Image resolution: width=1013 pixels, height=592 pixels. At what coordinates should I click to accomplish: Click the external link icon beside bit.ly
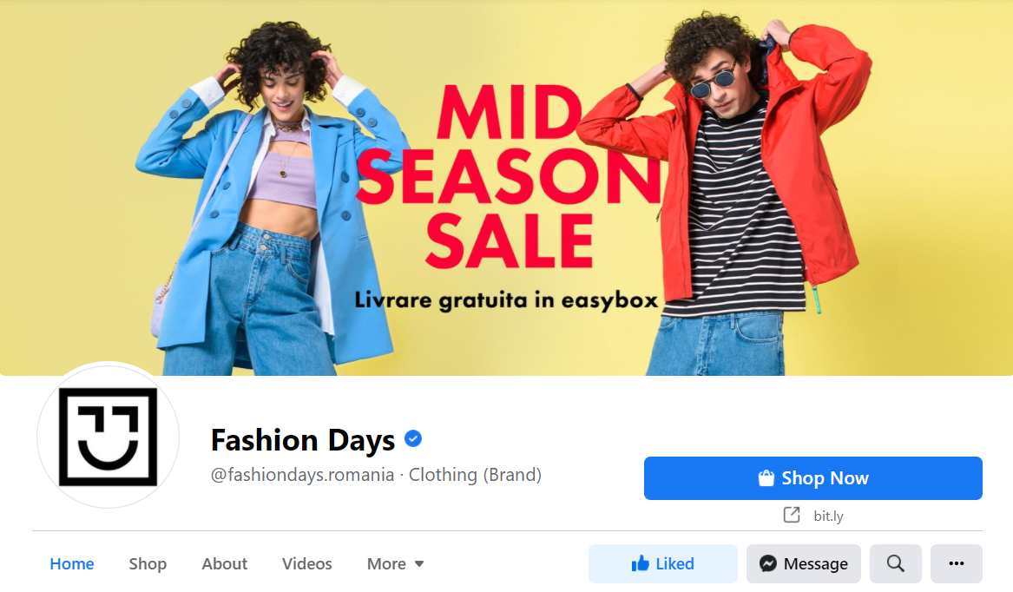click(x=792, y=515)
